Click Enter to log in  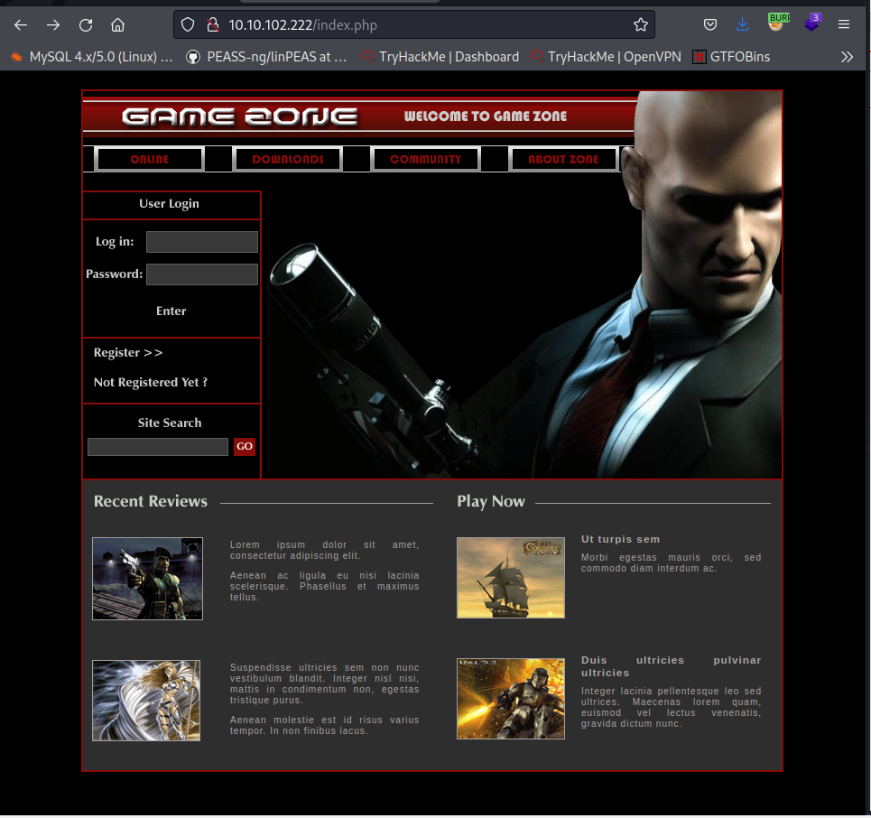pos(171,311)
